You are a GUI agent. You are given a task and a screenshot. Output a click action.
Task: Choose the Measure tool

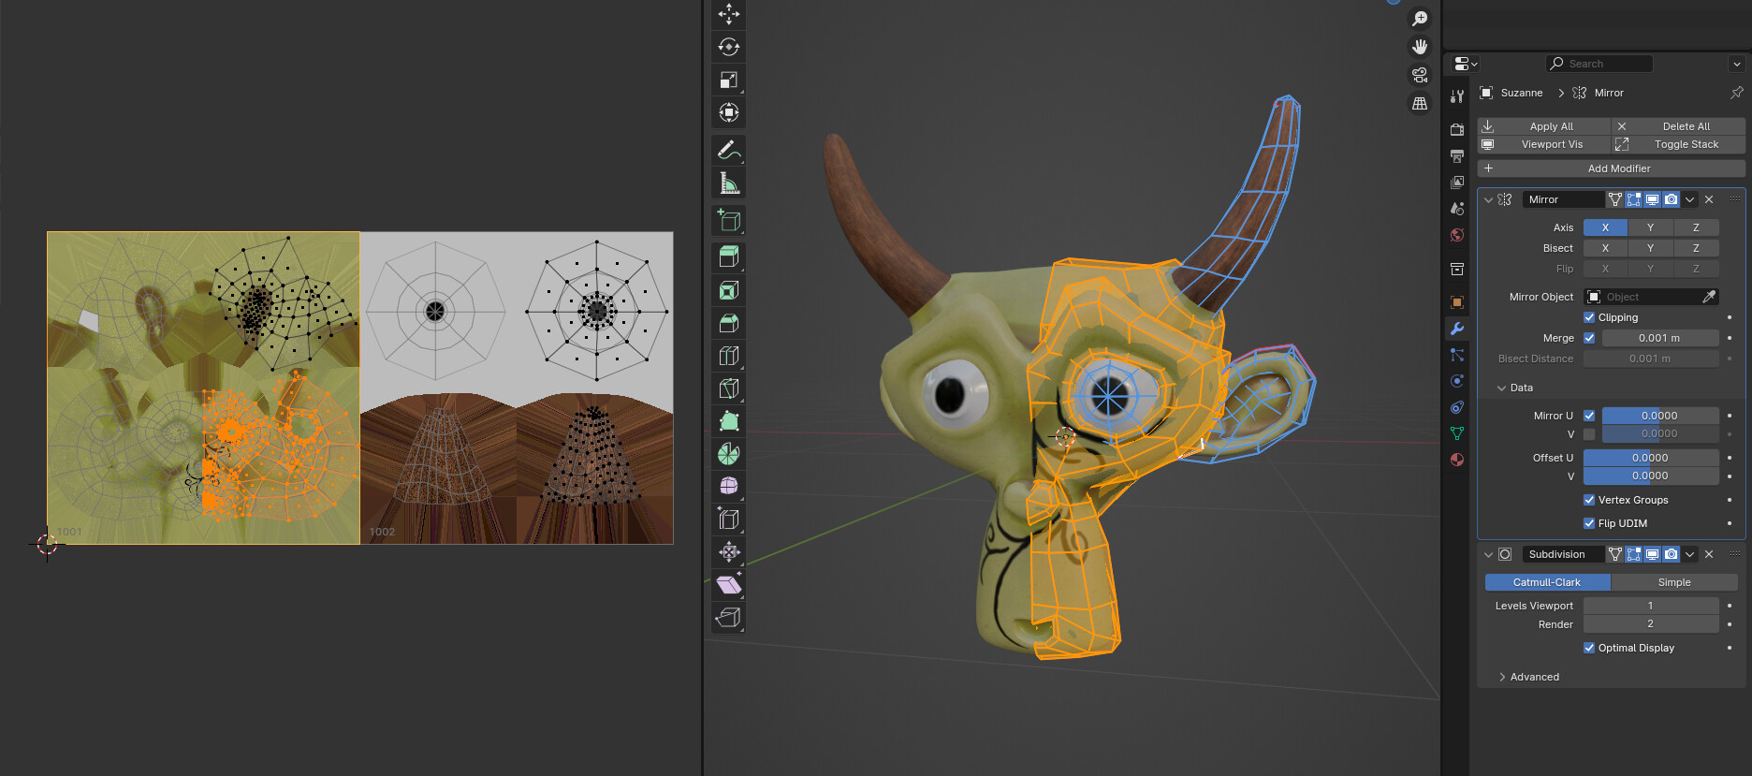pyautogui.click(x=729, y=183)
